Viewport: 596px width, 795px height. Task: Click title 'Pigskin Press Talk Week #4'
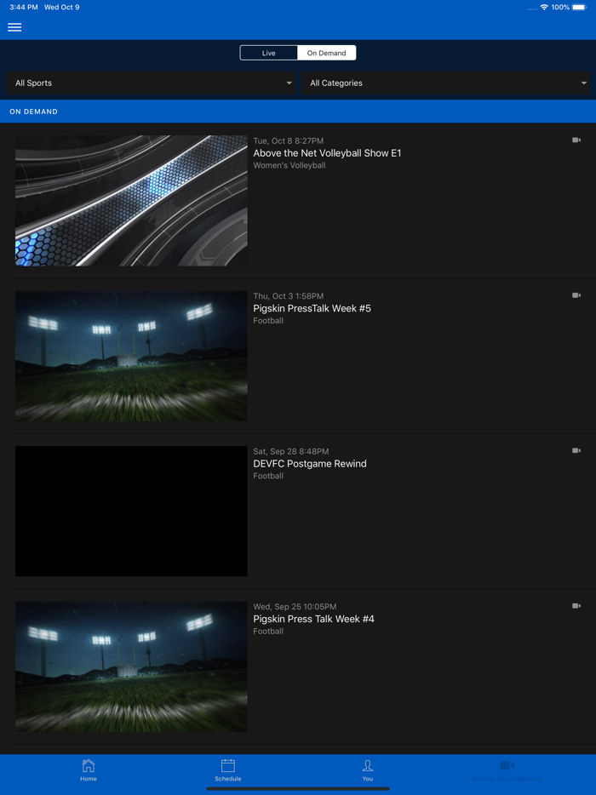[x=313, y=619]
